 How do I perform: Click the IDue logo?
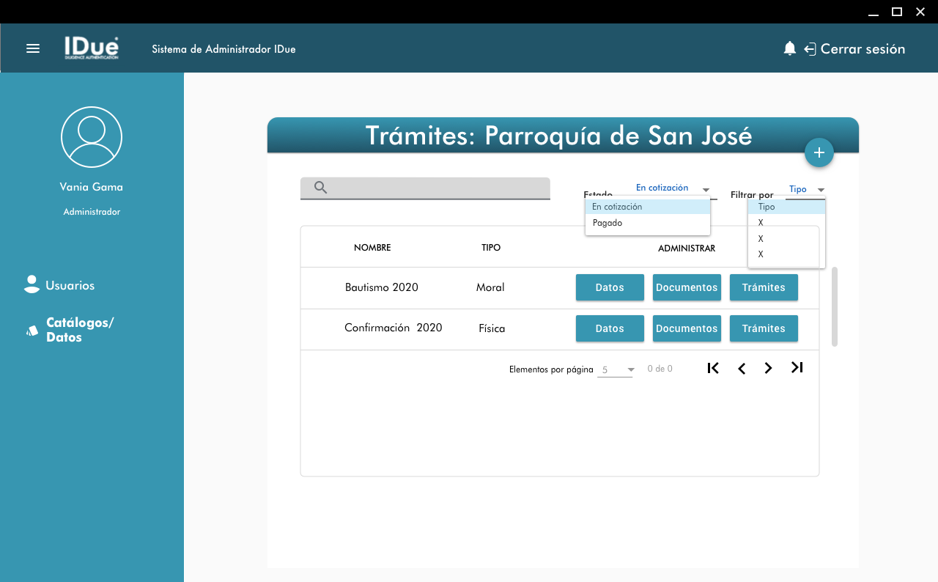click(x=92, y=48)
